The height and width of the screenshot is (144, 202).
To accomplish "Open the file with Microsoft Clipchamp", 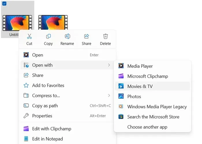I will tap(152, 76).
